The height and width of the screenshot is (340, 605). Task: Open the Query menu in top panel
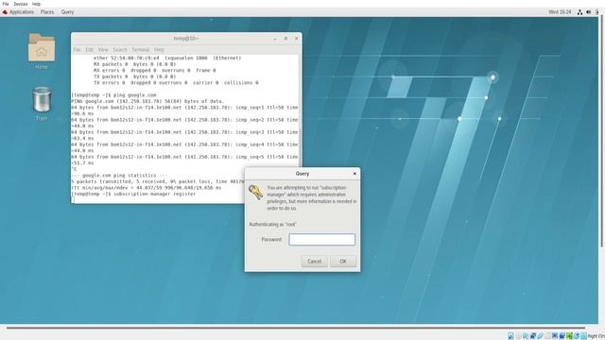(x=67, y=12)
